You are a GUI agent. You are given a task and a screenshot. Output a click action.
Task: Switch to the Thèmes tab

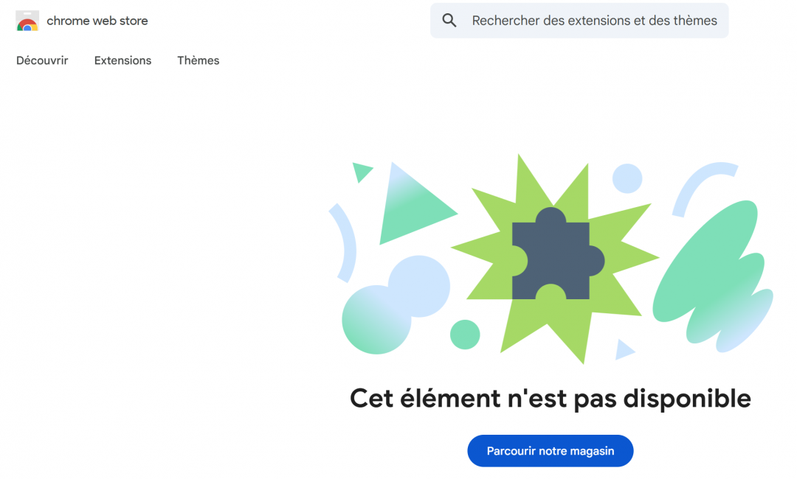[199, 60]
